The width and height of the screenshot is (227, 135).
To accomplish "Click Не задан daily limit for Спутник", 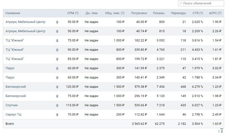I will (91, 105).
